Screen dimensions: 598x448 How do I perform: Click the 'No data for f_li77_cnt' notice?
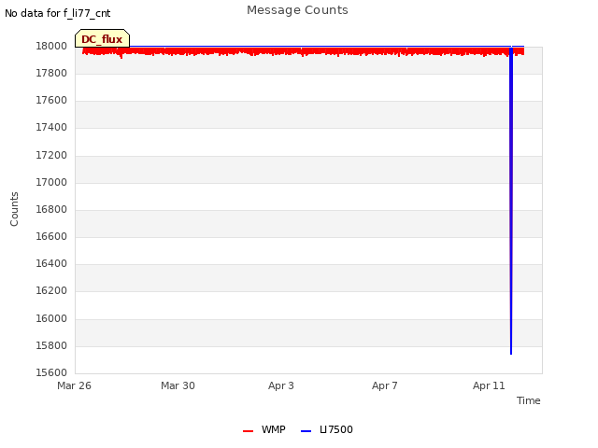(x=58, y=13)
